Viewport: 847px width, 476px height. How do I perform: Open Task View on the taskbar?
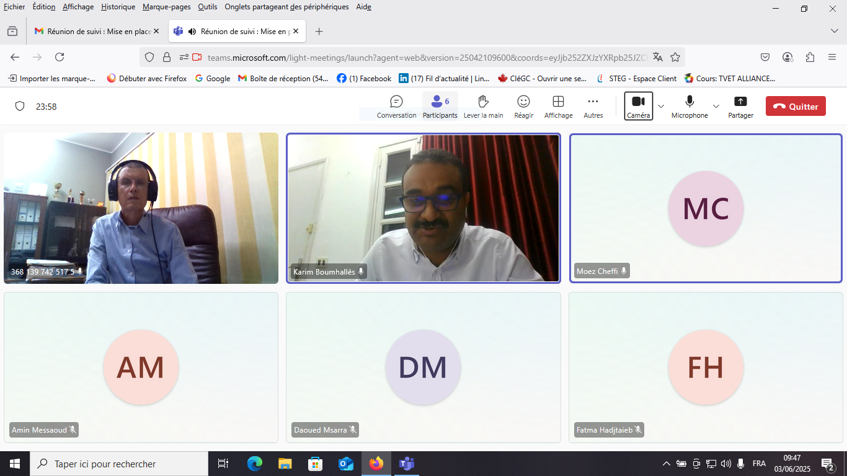click(223, 464)
